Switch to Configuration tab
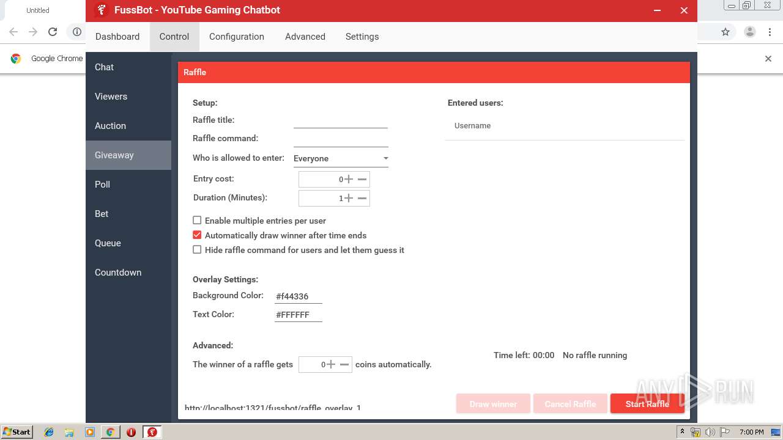Image resolution: width=783 pixels, height=440 pixels. pos(237,37)
